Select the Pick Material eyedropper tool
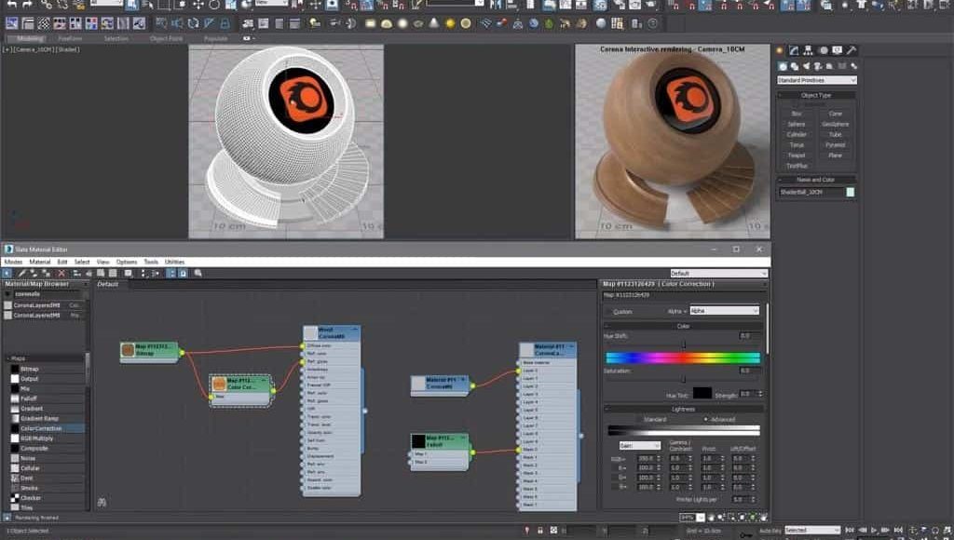The image size is (954, 540). (20, 273)
